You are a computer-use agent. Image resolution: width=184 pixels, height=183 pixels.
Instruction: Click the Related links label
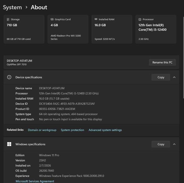point(15,130)
